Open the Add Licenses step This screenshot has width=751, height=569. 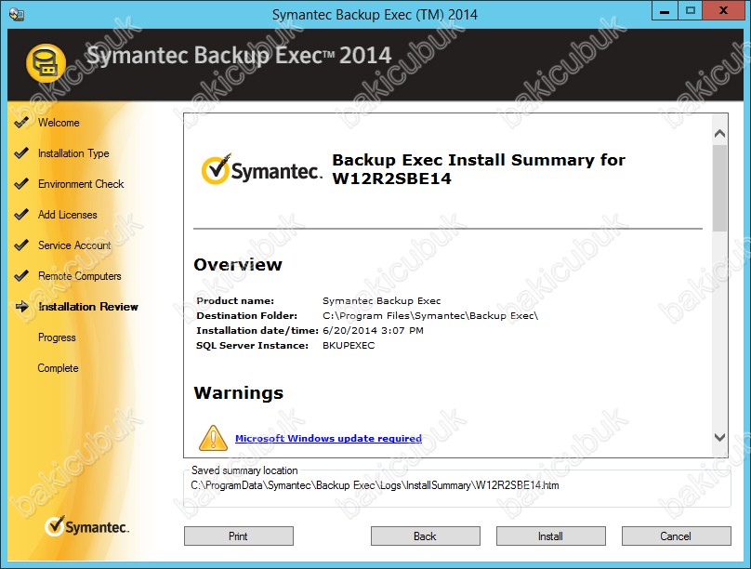tap(68, 215)
